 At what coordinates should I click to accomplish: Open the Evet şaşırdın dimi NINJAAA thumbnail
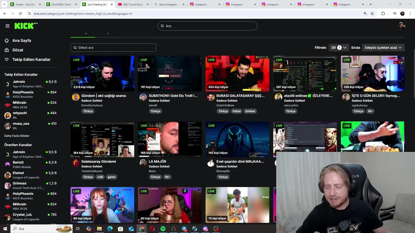pos(237,139)
